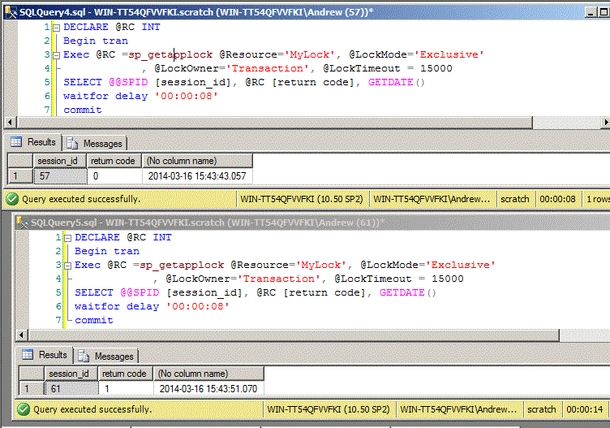Viewport: 610px width, 428px height.
Task: Click elapsed time 00:00:14 in SQLQuery5 status bar
Action: (x=584, y=409)
